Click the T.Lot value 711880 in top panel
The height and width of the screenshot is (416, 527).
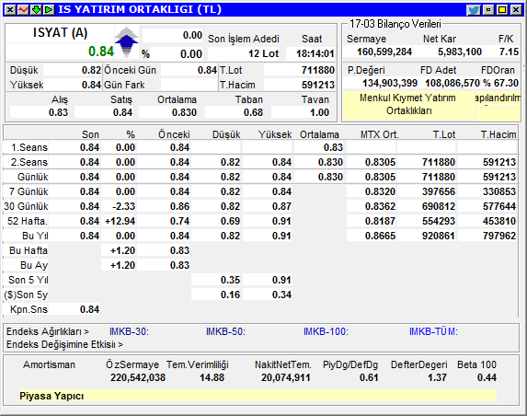tap(318, 70)
